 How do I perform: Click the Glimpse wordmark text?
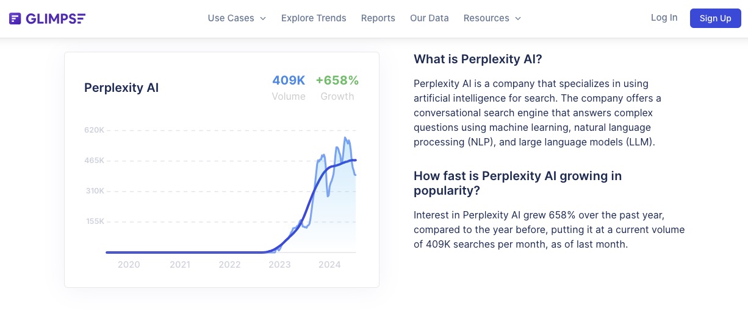[x=56, y=18]
